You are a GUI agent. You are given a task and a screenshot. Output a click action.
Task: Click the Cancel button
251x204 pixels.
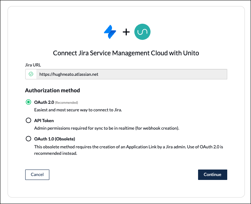tap(37, 175)
